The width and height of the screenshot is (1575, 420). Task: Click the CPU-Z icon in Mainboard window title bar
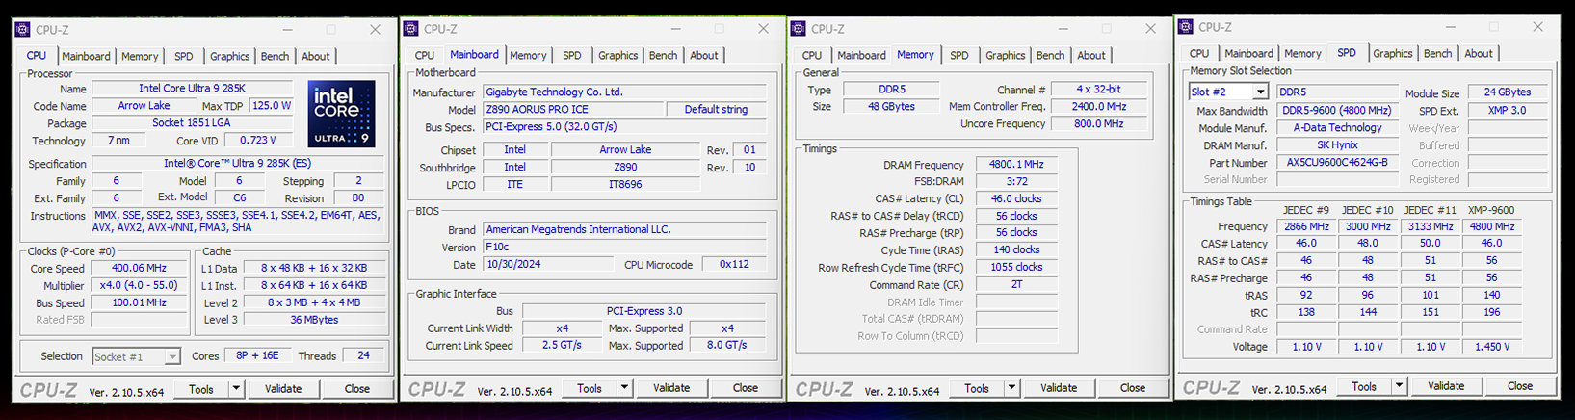click(410, 29)
